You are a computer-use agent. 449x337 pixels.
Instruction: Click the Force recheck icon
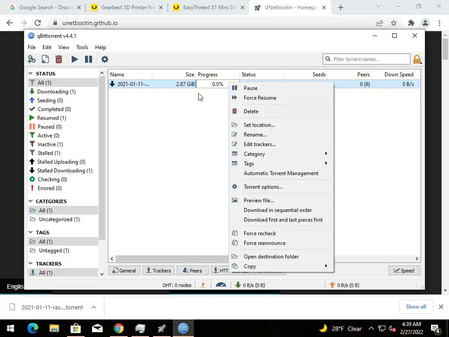coord(235,233)
